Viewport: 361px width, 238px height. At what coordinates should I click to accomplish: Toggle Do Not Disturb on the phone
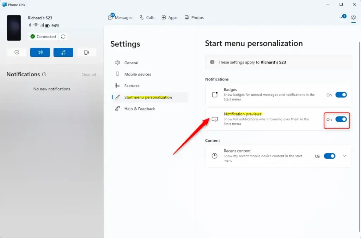[17, 52]
